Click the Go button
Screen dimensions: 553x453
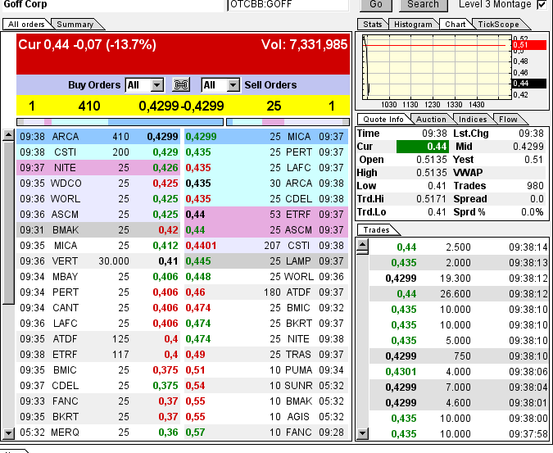coord(376,5)
